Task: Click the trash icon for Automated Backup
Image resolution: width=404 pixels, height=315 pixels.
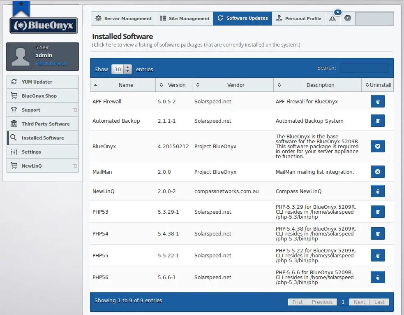Action: pyautogui.click(x=377, y=121)
